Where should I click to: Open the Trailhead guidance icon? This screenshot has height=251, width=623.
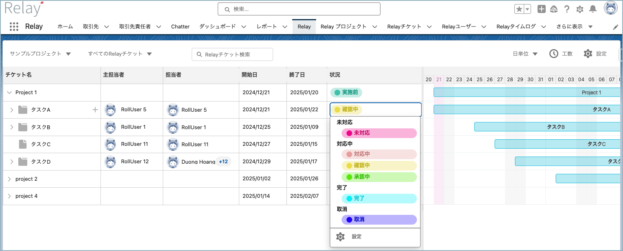pos(554,9)
